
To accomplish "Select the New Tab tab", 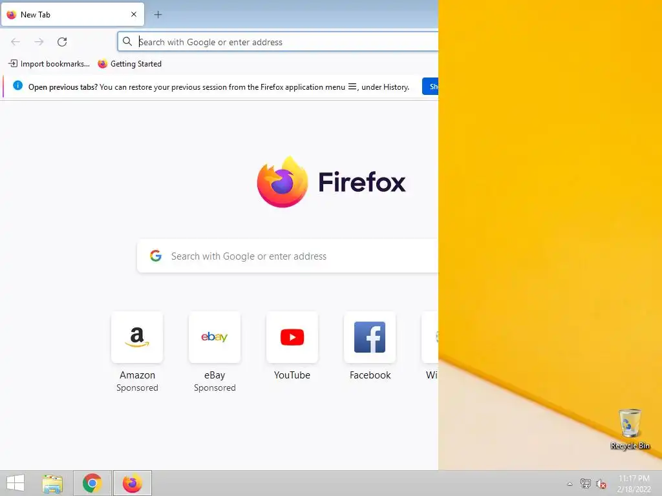I will (x=72, y=14).
